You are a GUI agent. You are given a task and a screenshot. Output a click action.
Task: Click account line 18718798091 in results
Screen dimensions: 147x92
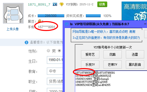point(95,73)
